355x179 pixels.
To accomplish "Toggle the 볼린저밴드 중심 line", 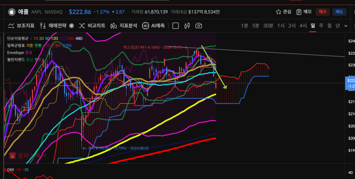I will coord(30,60).
